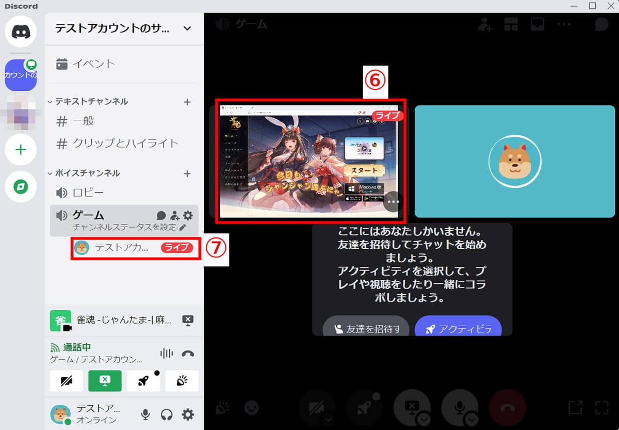This screenshot has height=430, width=619.
Task: Select the test account server icon
Action: (21, 75)
